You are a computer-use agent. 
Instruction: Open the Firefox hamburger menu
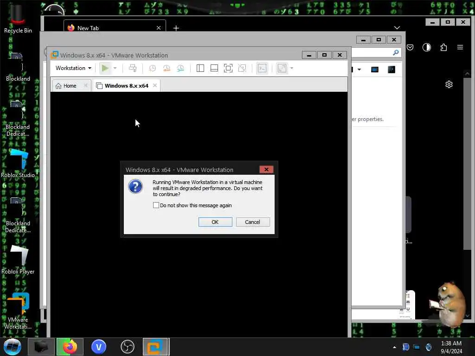pyautogui.click(x=460, y=47)
